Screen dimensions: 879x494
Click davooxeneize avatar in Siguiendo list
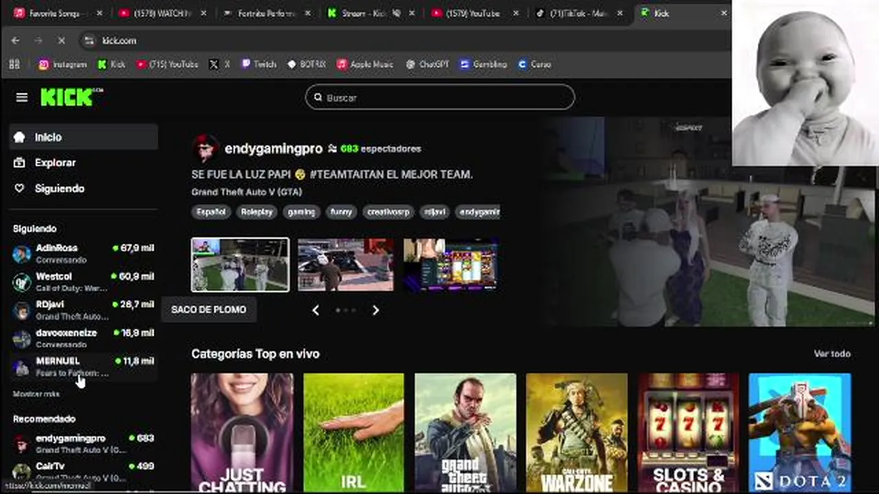[x=22, y=338]
